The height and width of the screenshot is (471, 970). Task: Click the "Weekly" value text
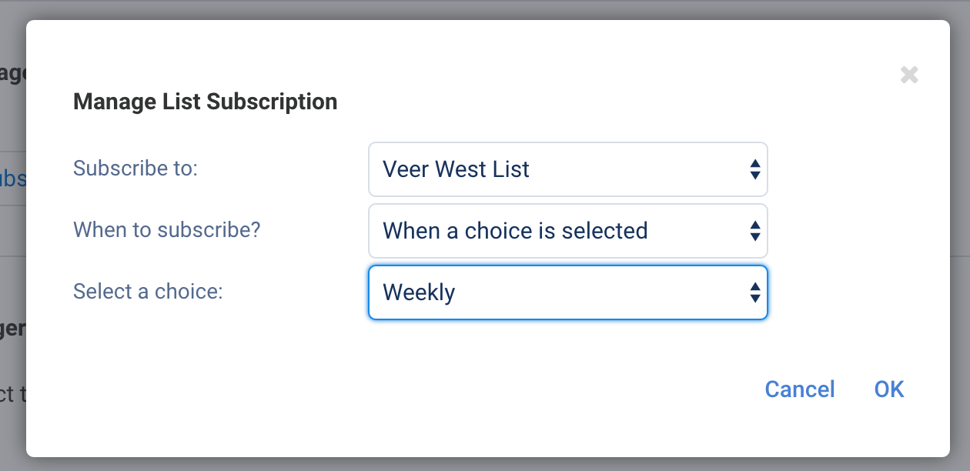click(419, 292)
